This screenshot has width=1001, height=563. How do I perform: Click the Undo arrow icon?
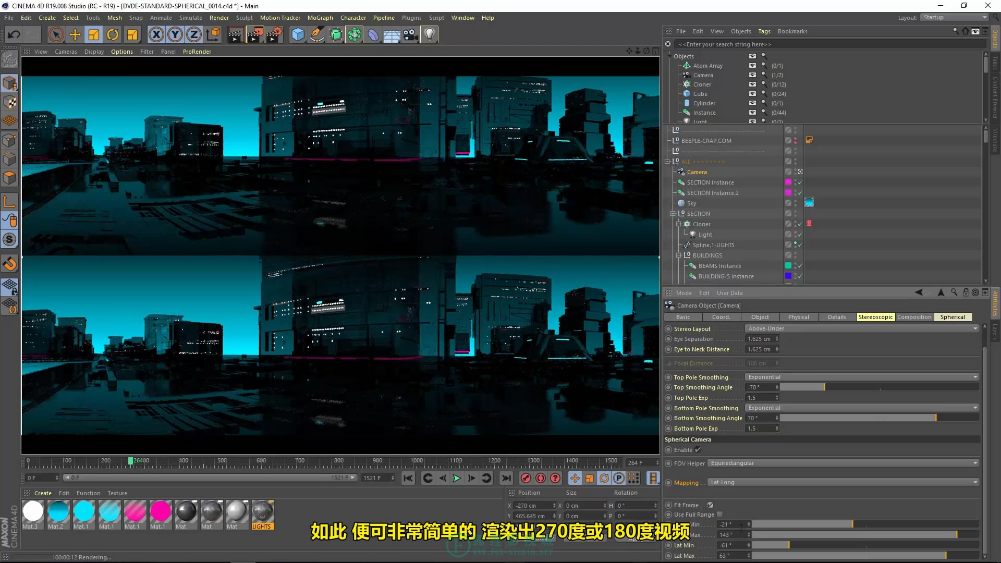click(x=14, y=35)
